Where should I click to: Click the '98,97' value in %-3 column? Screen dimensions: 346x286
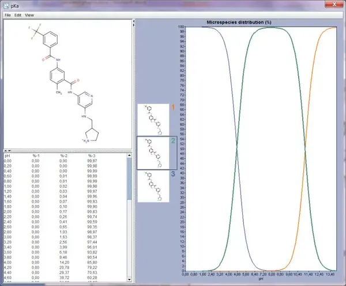click(92, 232)
